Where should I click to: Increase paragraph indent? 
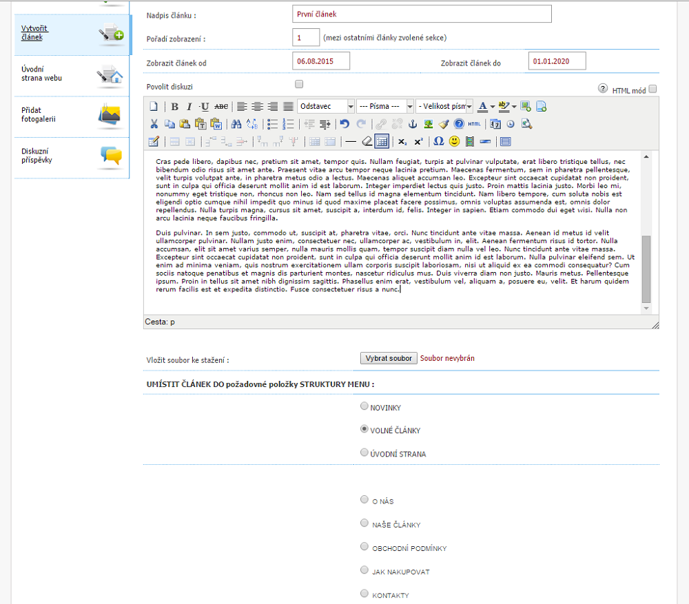(325, 124)
